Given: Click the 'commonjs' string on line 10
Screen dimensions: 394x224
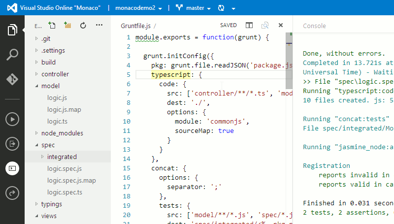Looking at the screenshot, I should pos(226,122).
